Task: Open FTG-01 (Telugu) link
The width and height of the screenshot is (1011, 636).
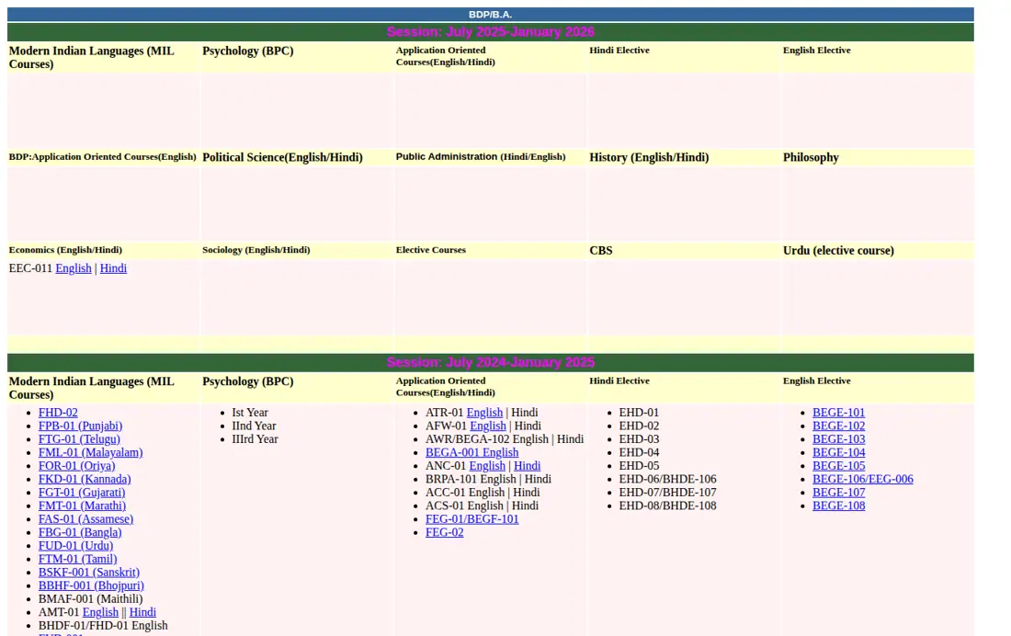Action: 79,439
